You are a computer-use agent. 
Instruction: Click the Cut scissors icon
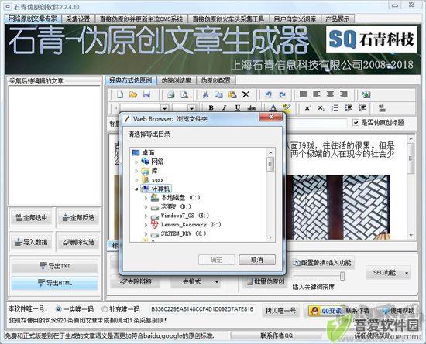pos(205,94)
